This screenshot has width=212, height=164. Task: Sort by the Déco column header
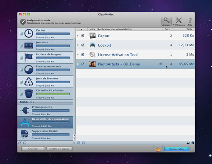tap(167, 29)
